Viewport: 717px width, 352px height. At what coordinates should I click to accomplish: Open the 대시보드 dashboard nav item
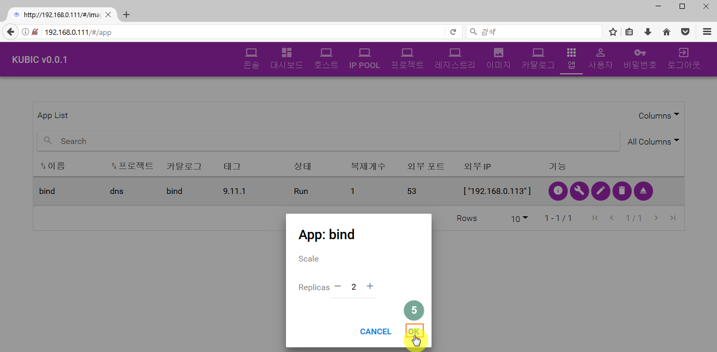(x=286, y=59)
